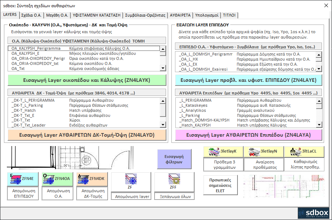The image size is (332, 220).
Task: Select the _DK-T_L_Parking row
Action: coord(84,105)
